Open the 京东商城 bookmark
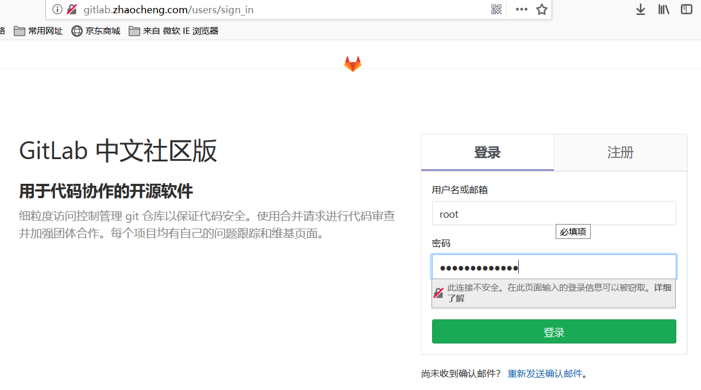701x390 pixels. click(x=96, y=31)
